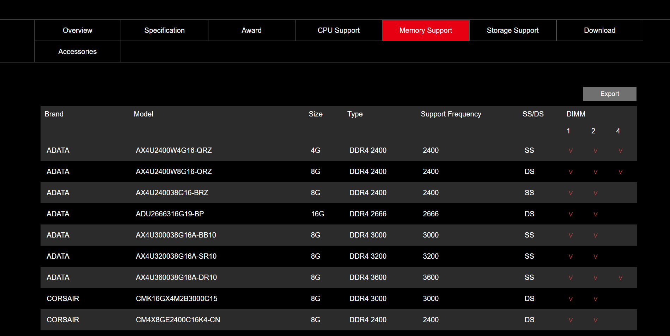Click the Brand column header
670x336 pixels.
coord(54,114)
